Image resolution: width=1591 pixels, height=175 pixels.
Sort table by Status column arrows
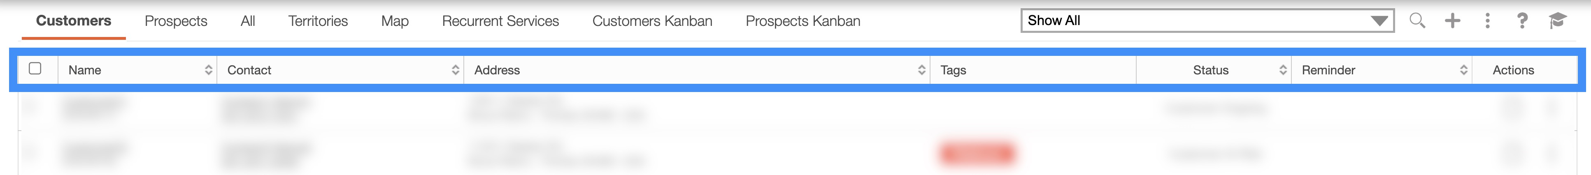pyautogui.click(x=1283, y=70)
